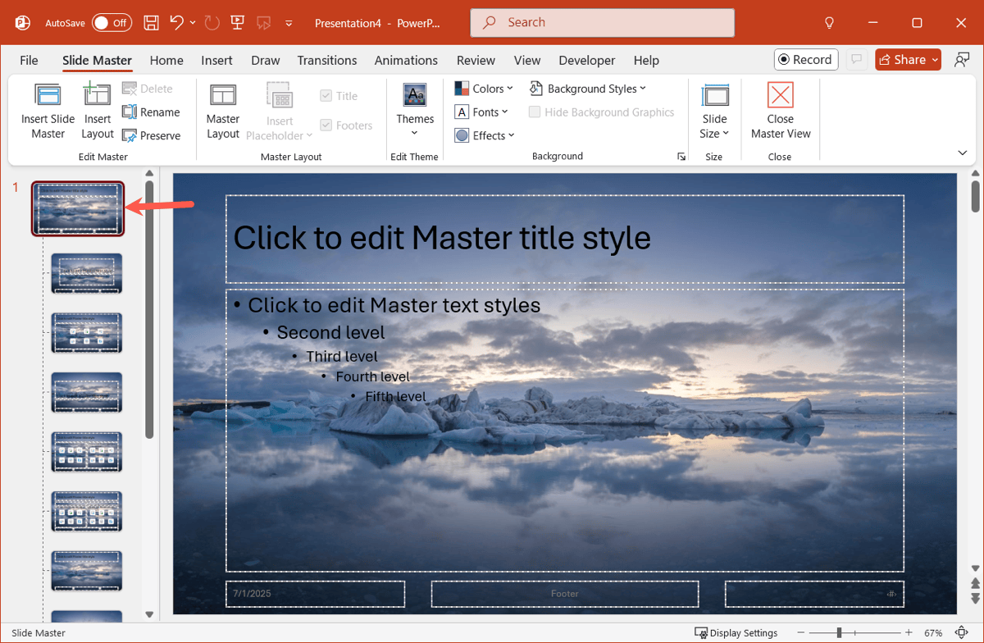984x643 pixels.
Task: Toggle the AutoSave switch
Action: [111, 23]
